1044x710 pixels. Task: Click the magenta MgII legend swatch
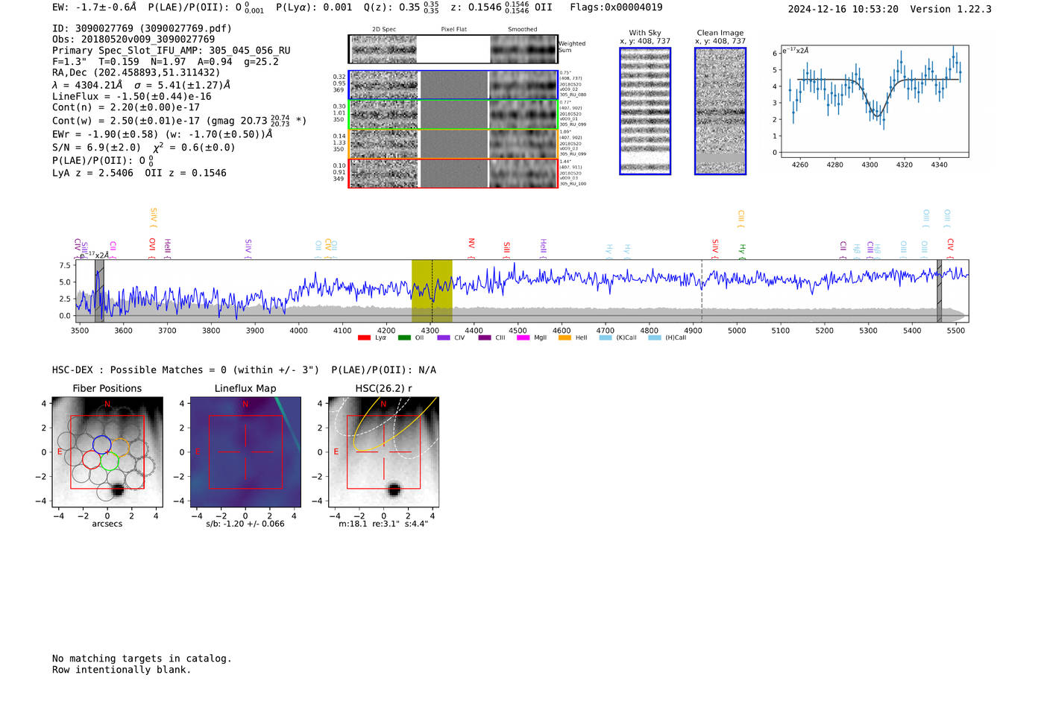523,338
